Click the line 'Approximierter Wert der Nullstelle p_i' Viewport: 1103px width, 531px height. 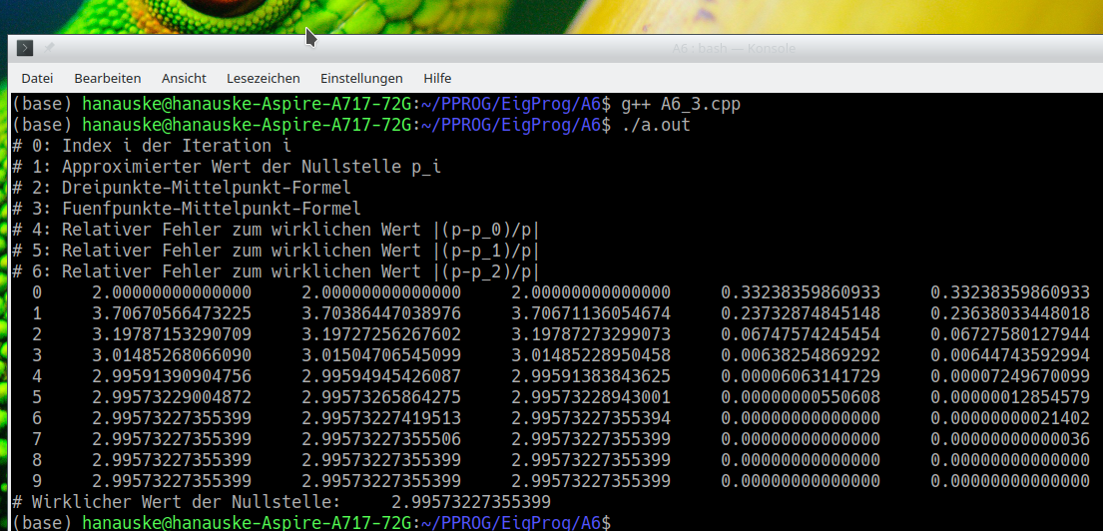[x=252, y=168]
